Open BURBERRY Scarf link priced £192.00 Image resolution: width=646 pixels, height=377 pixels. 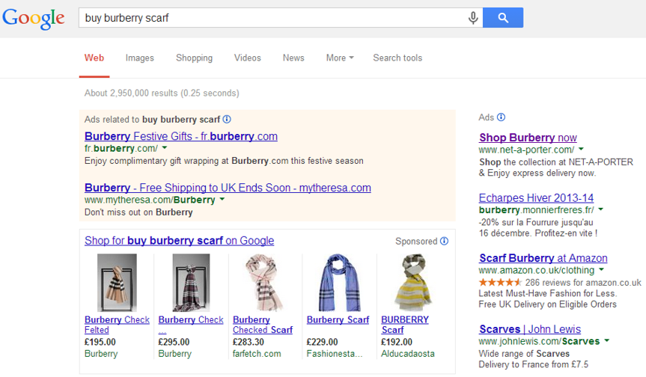405,325
